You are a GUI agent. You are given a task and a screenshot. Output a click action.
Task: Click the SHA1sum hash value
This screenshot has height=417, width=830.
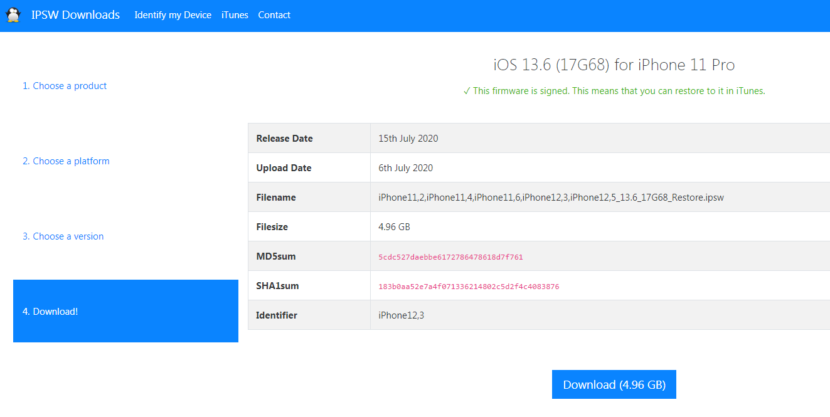(469, 287)
